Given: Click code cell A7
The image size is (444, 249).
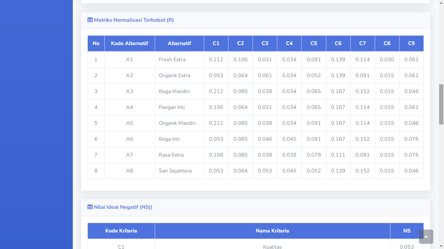Looking at the screenshot, I should [130, 155].
